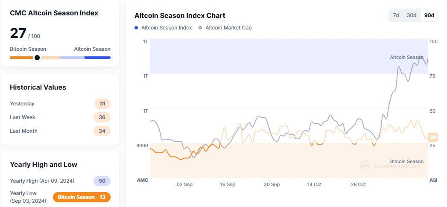Switch chart to 7d range
The image size is (447, 207).
[x=396, y=15]
